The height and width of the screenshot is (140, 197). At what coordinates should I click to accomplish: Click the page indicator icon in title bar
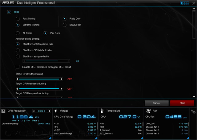coord(184,3)
